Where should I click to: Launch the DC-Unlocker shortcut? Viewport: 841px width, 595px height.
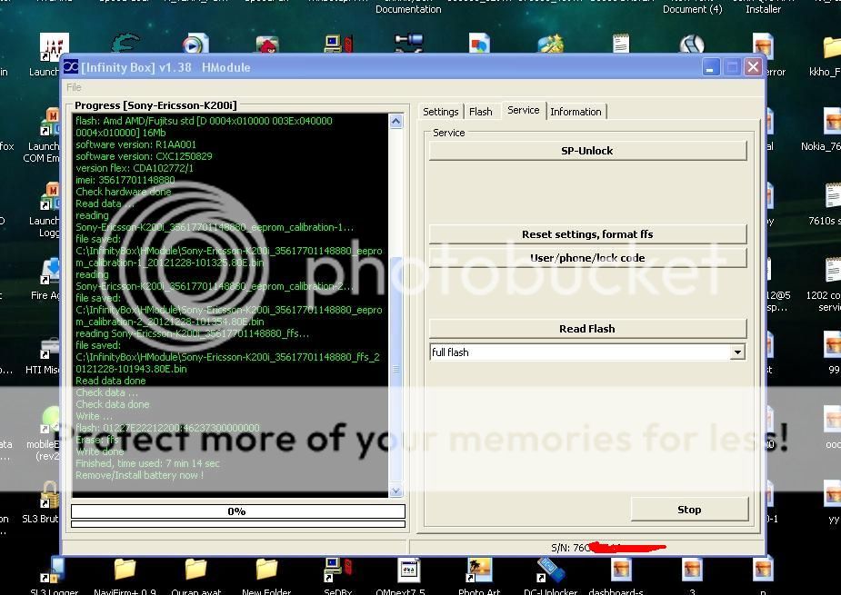click(550, 570)
